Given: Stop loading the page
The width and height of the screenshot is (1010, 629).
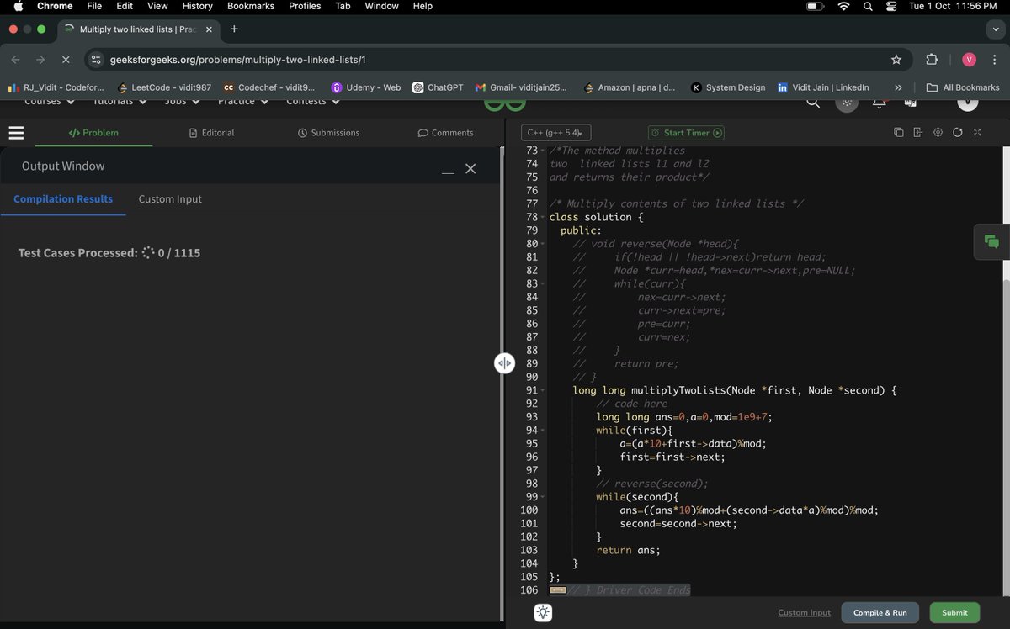Looking at the screenshot, I should [x=66, y=60].
